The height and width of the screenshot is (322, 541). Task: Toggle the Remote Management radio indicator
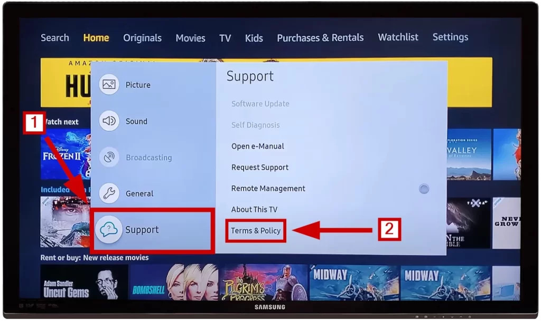pos(424,189)
